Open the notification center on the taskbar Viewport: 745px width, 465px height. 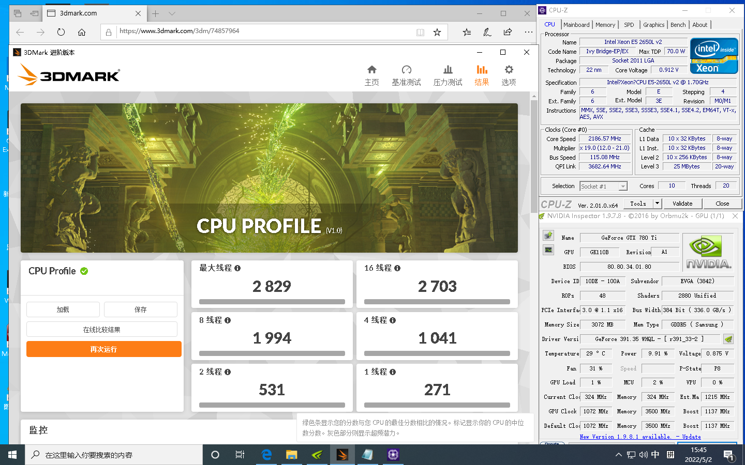pyautogui.click(x=728, y=455)
